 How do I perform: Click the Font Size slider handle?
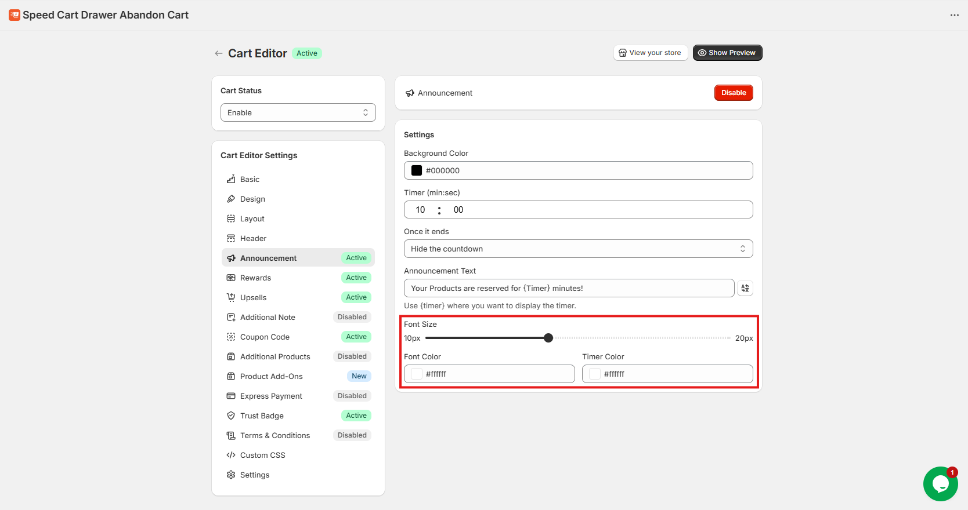548,338
